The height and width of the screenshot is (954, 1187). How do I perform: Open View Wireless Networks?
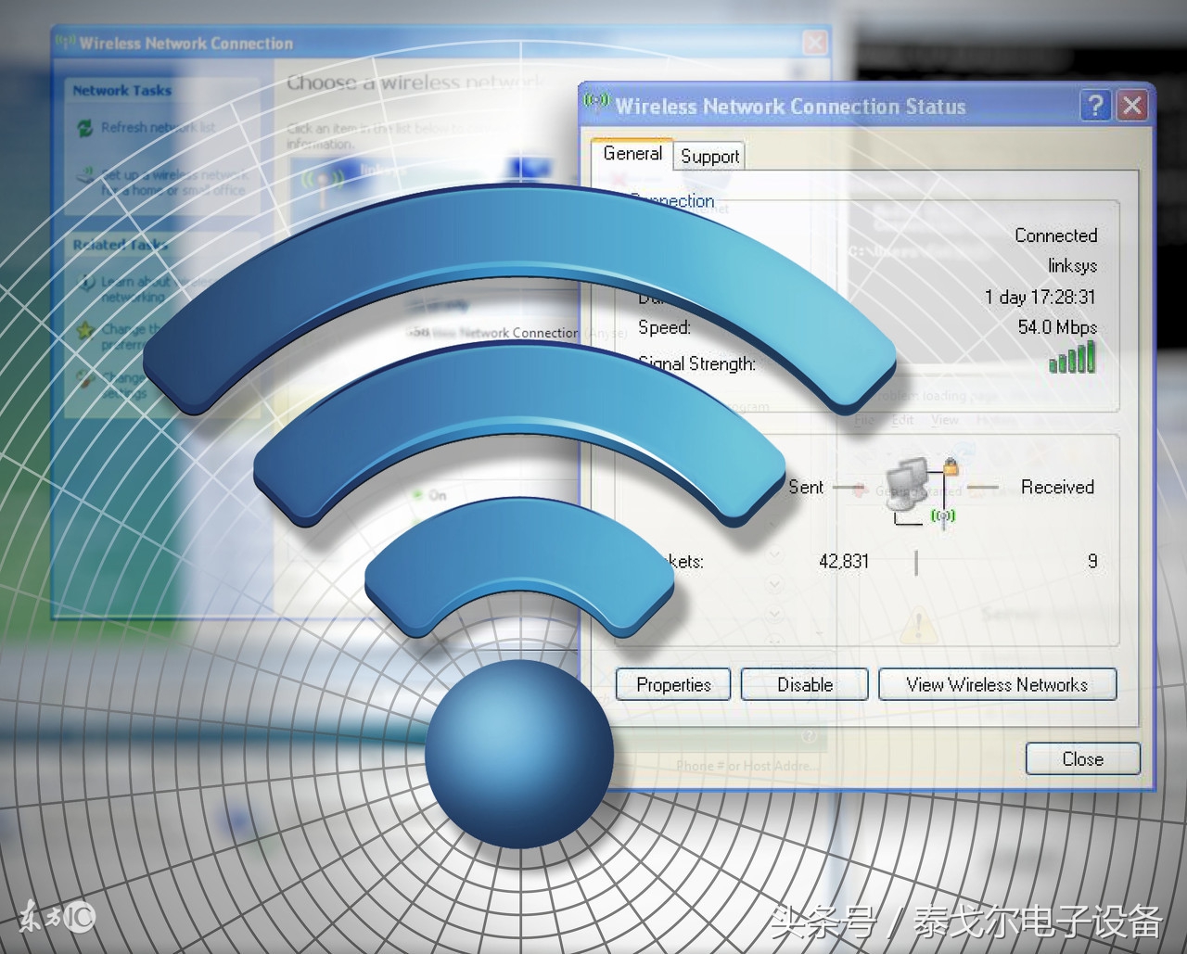point(997,685)
